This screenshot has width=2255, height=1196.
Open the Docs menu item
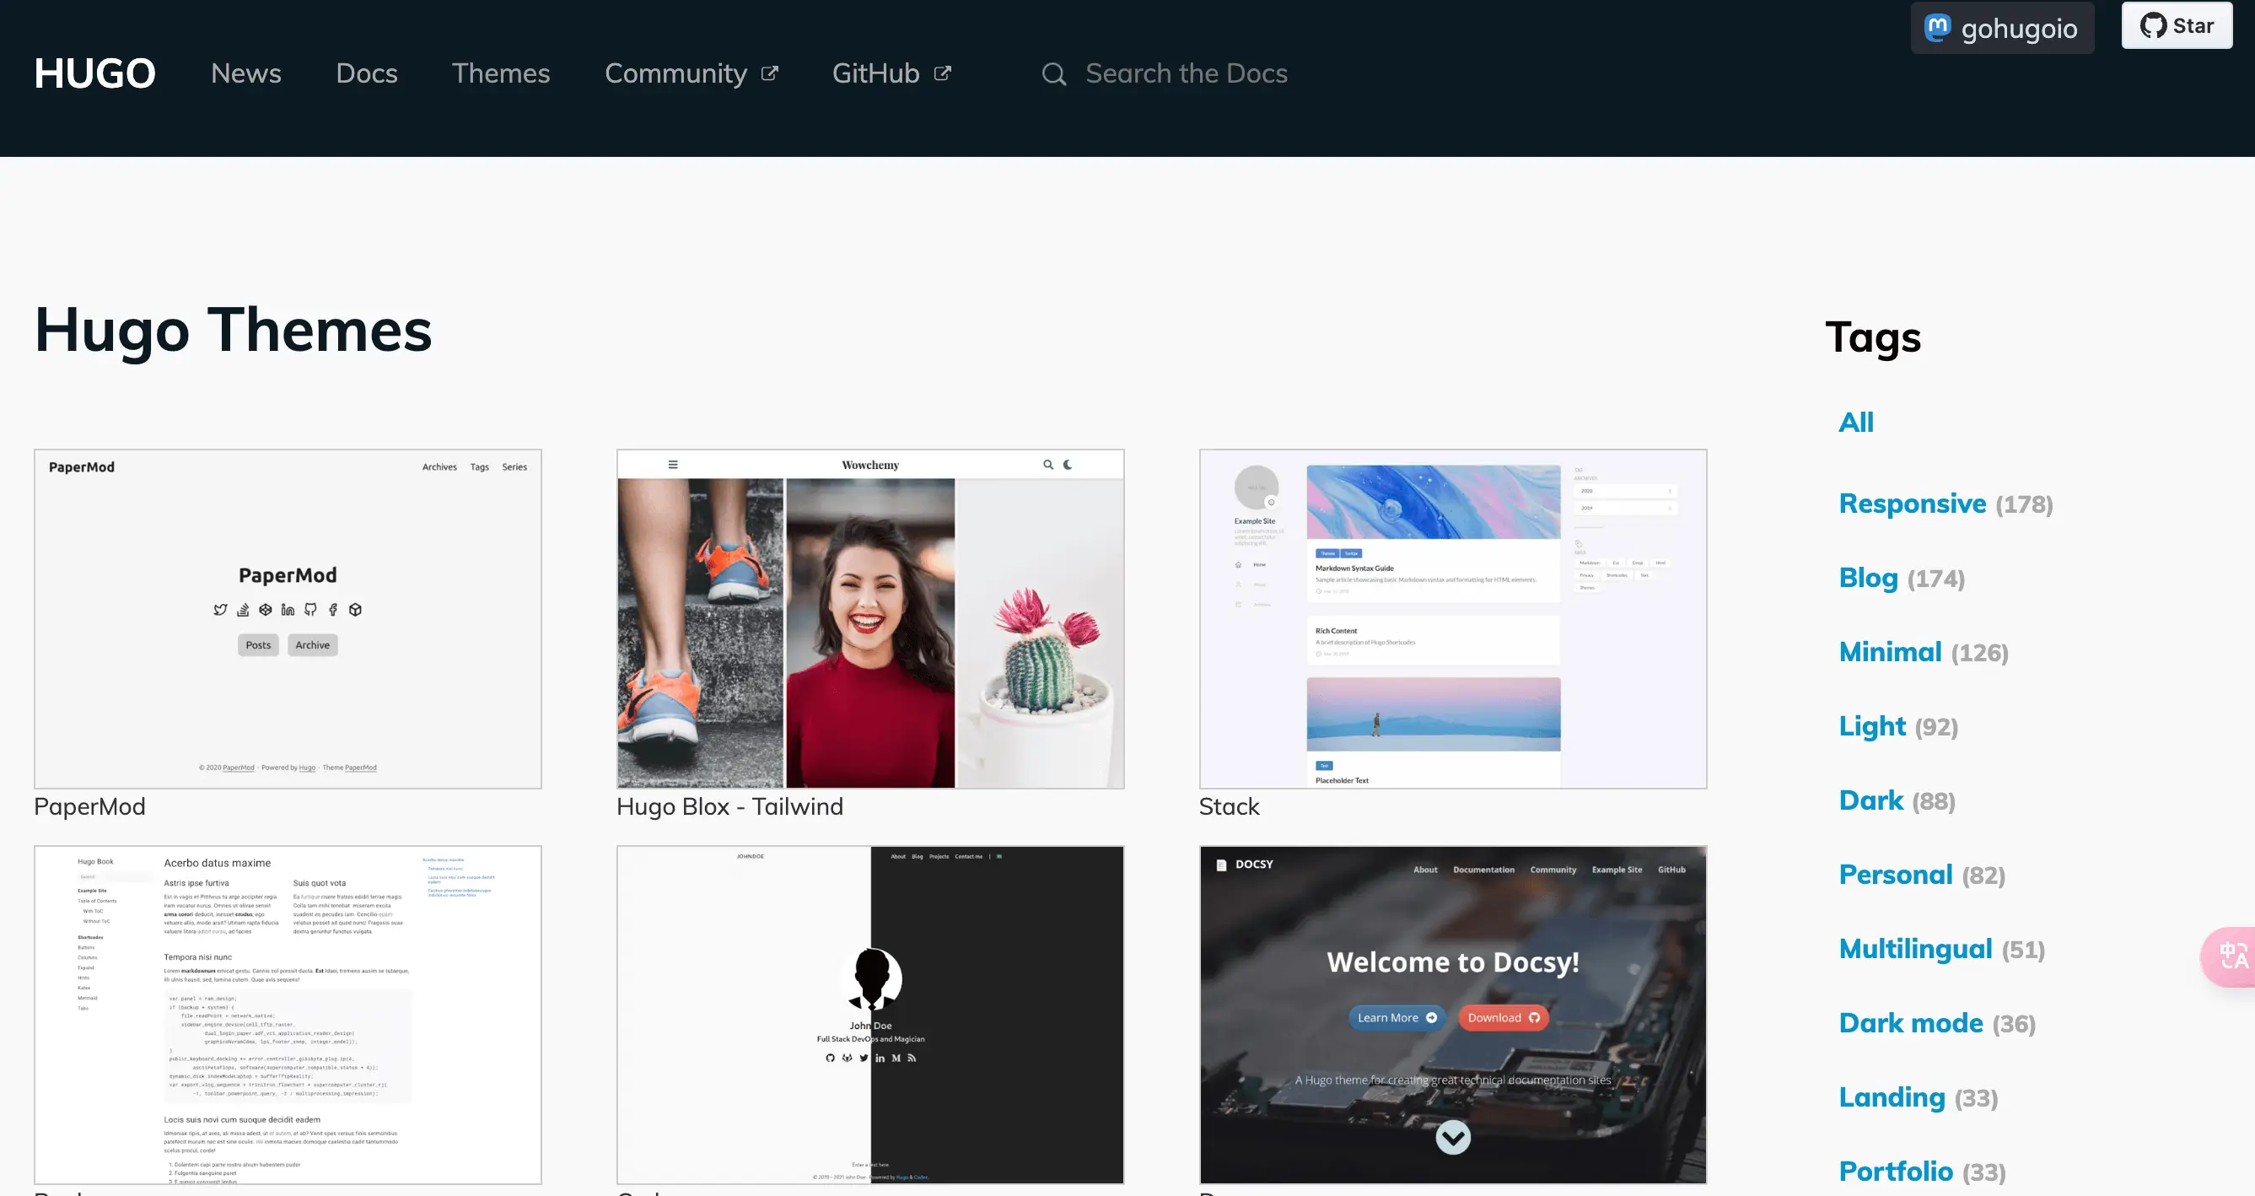(x=367, y=73)
